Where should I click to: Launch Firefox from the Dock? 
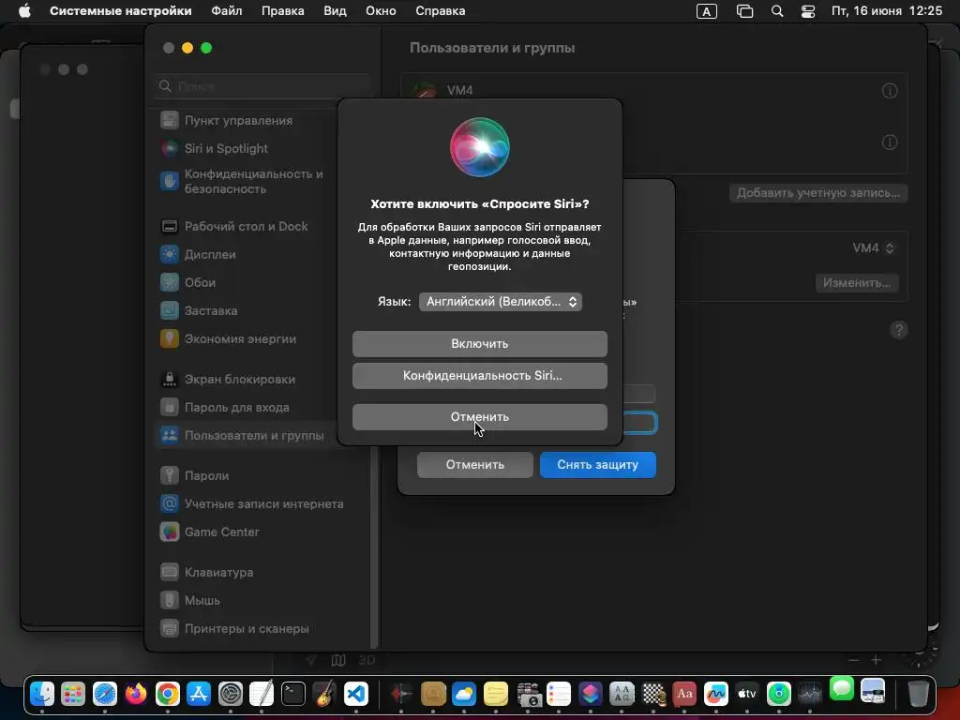click(136, 694)
